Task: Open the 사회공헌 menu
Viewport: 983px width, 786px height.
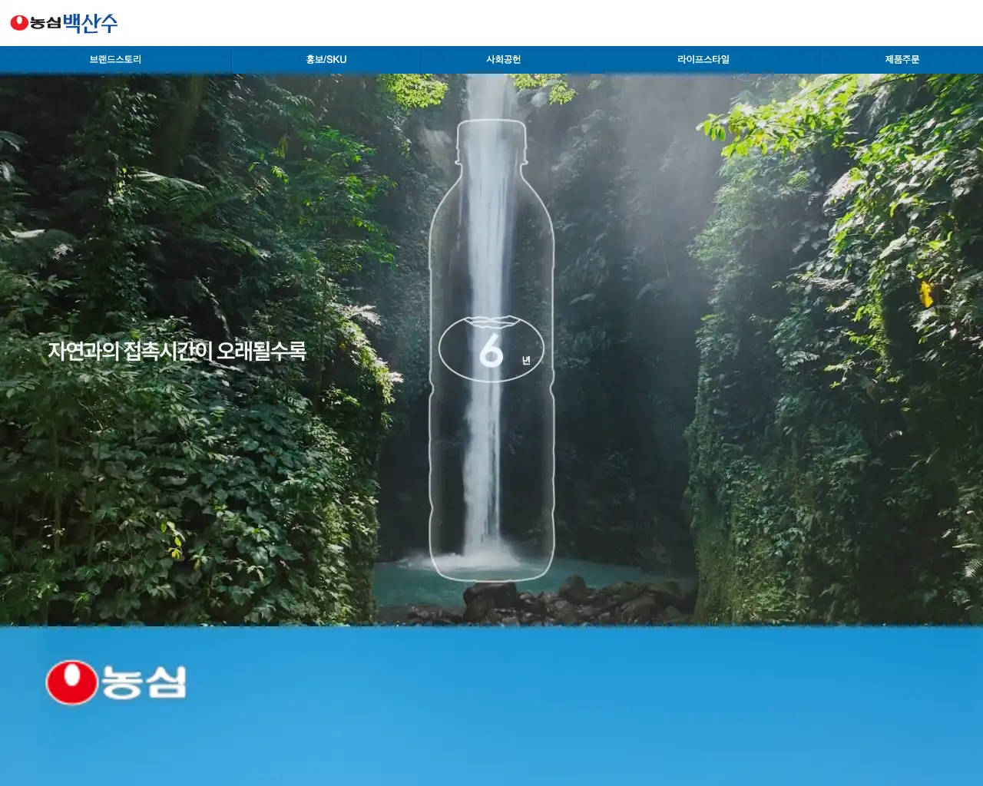Action: (503, 59)
